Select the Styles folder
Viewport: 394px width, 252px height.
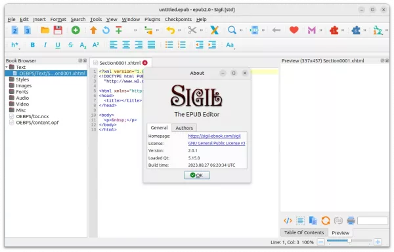click(22, 79)
